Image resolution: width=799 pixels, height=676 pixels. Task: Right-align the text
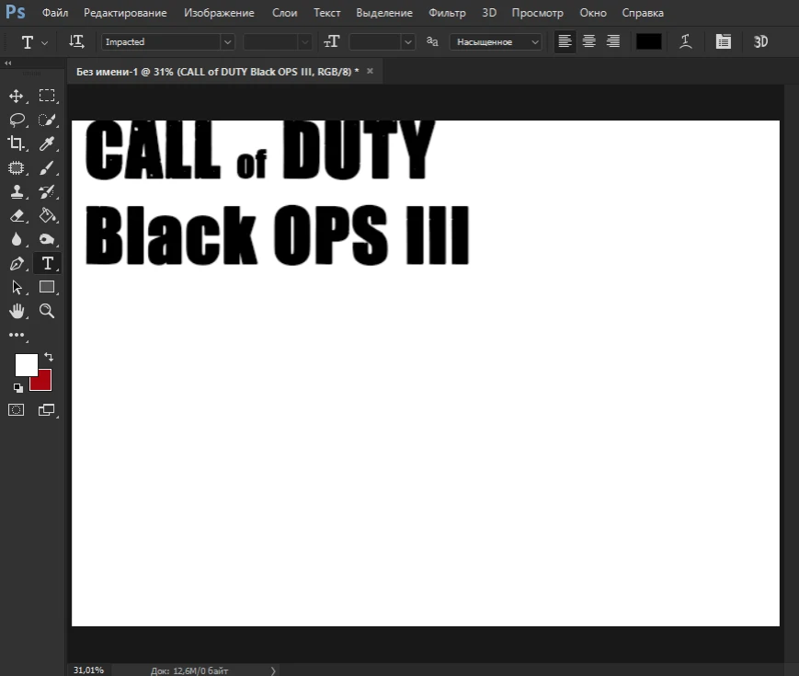click(612, 41)
